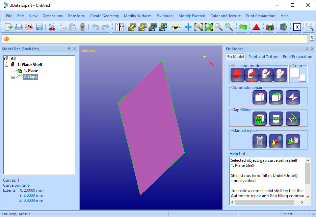Viewport: 316px width, 217px height.
Task: Select 1. Plane Shell in Model Tree
Action: pos(30,65)
